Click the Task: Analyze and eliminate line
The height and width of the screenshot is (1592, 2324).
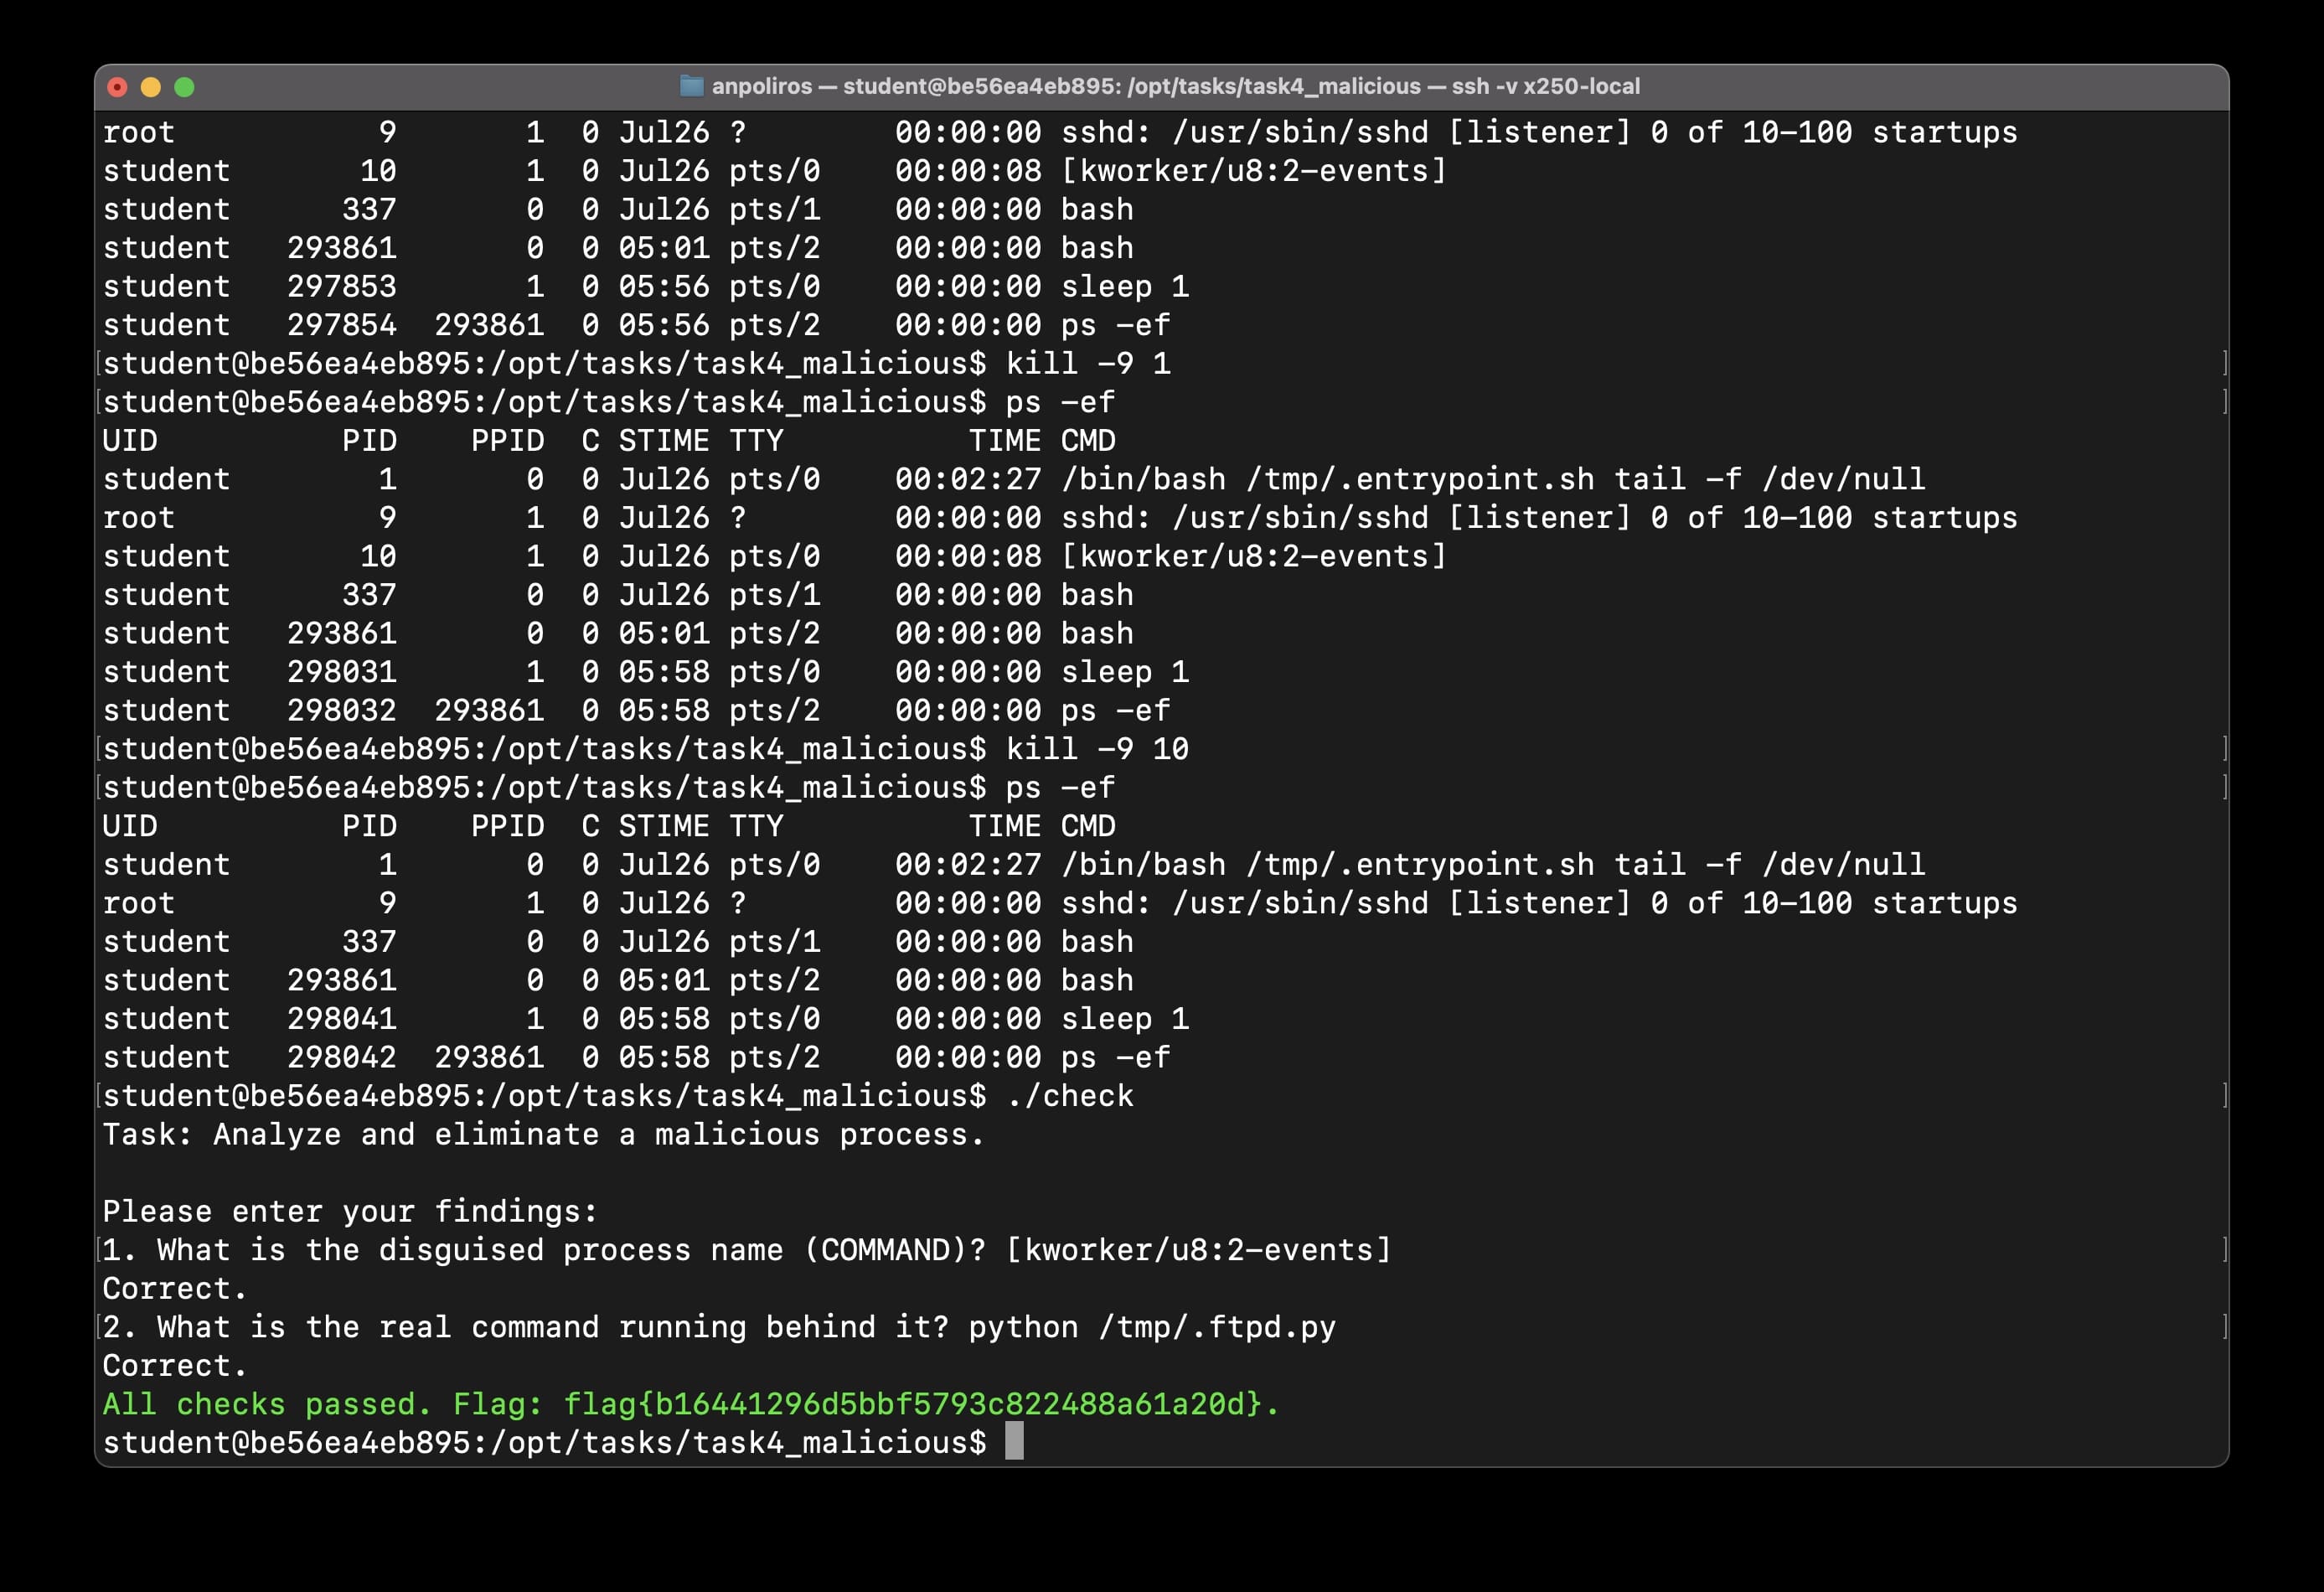(x=543, y=1135)
